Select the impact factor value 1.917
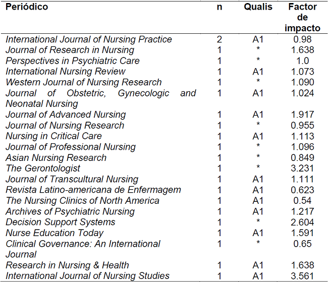Viewport: 328px width, 282px height. [302, 115]
